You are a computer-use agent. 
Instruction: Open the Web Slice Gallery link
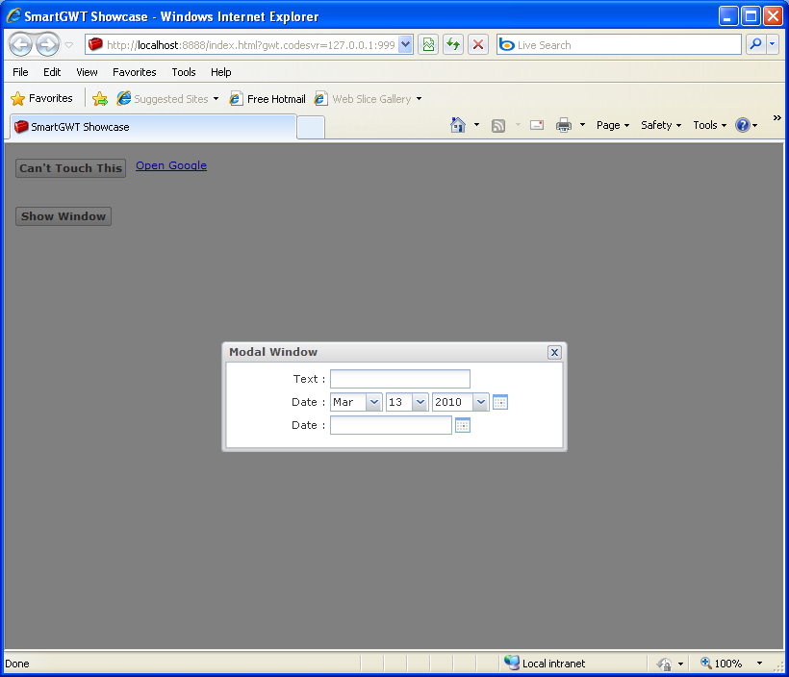tap(363, 99)
